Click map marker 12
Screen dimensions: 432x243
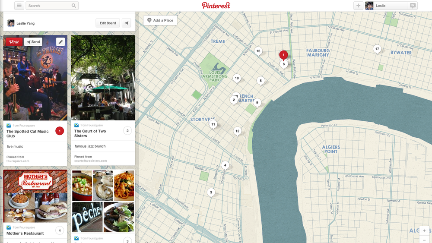[x=237, y=131]
